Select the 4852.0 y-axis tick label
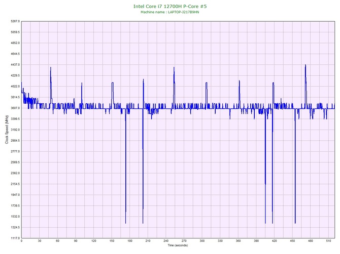The image size is (340, 254). click(x=15, y=43)
